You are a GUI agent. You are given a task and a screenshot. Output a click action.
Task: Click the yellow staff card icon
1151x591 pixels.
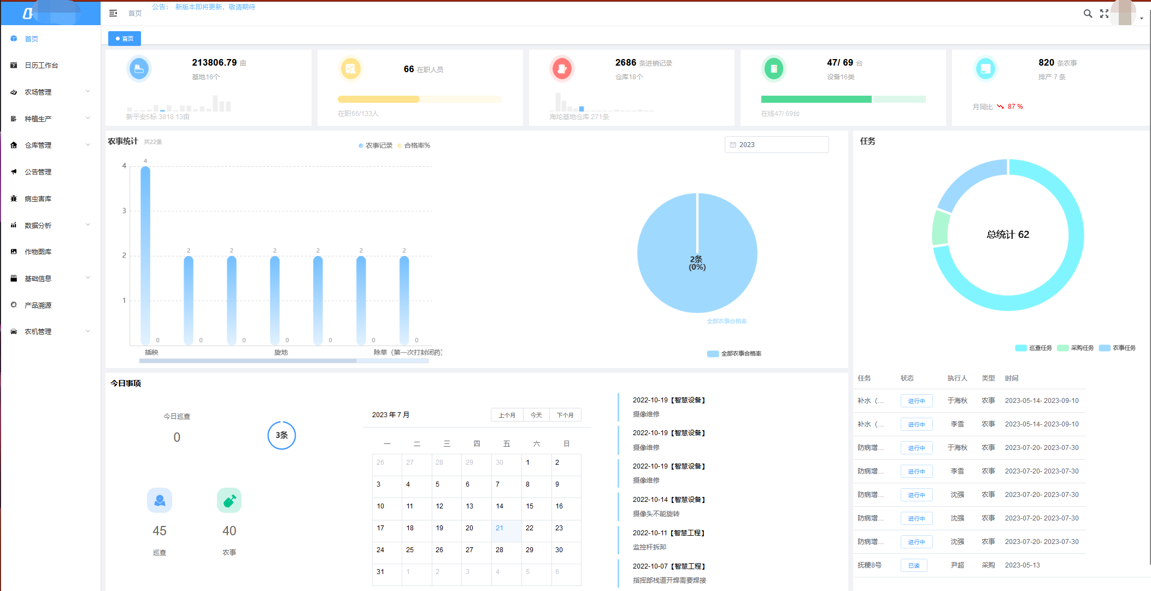[351, 69]
